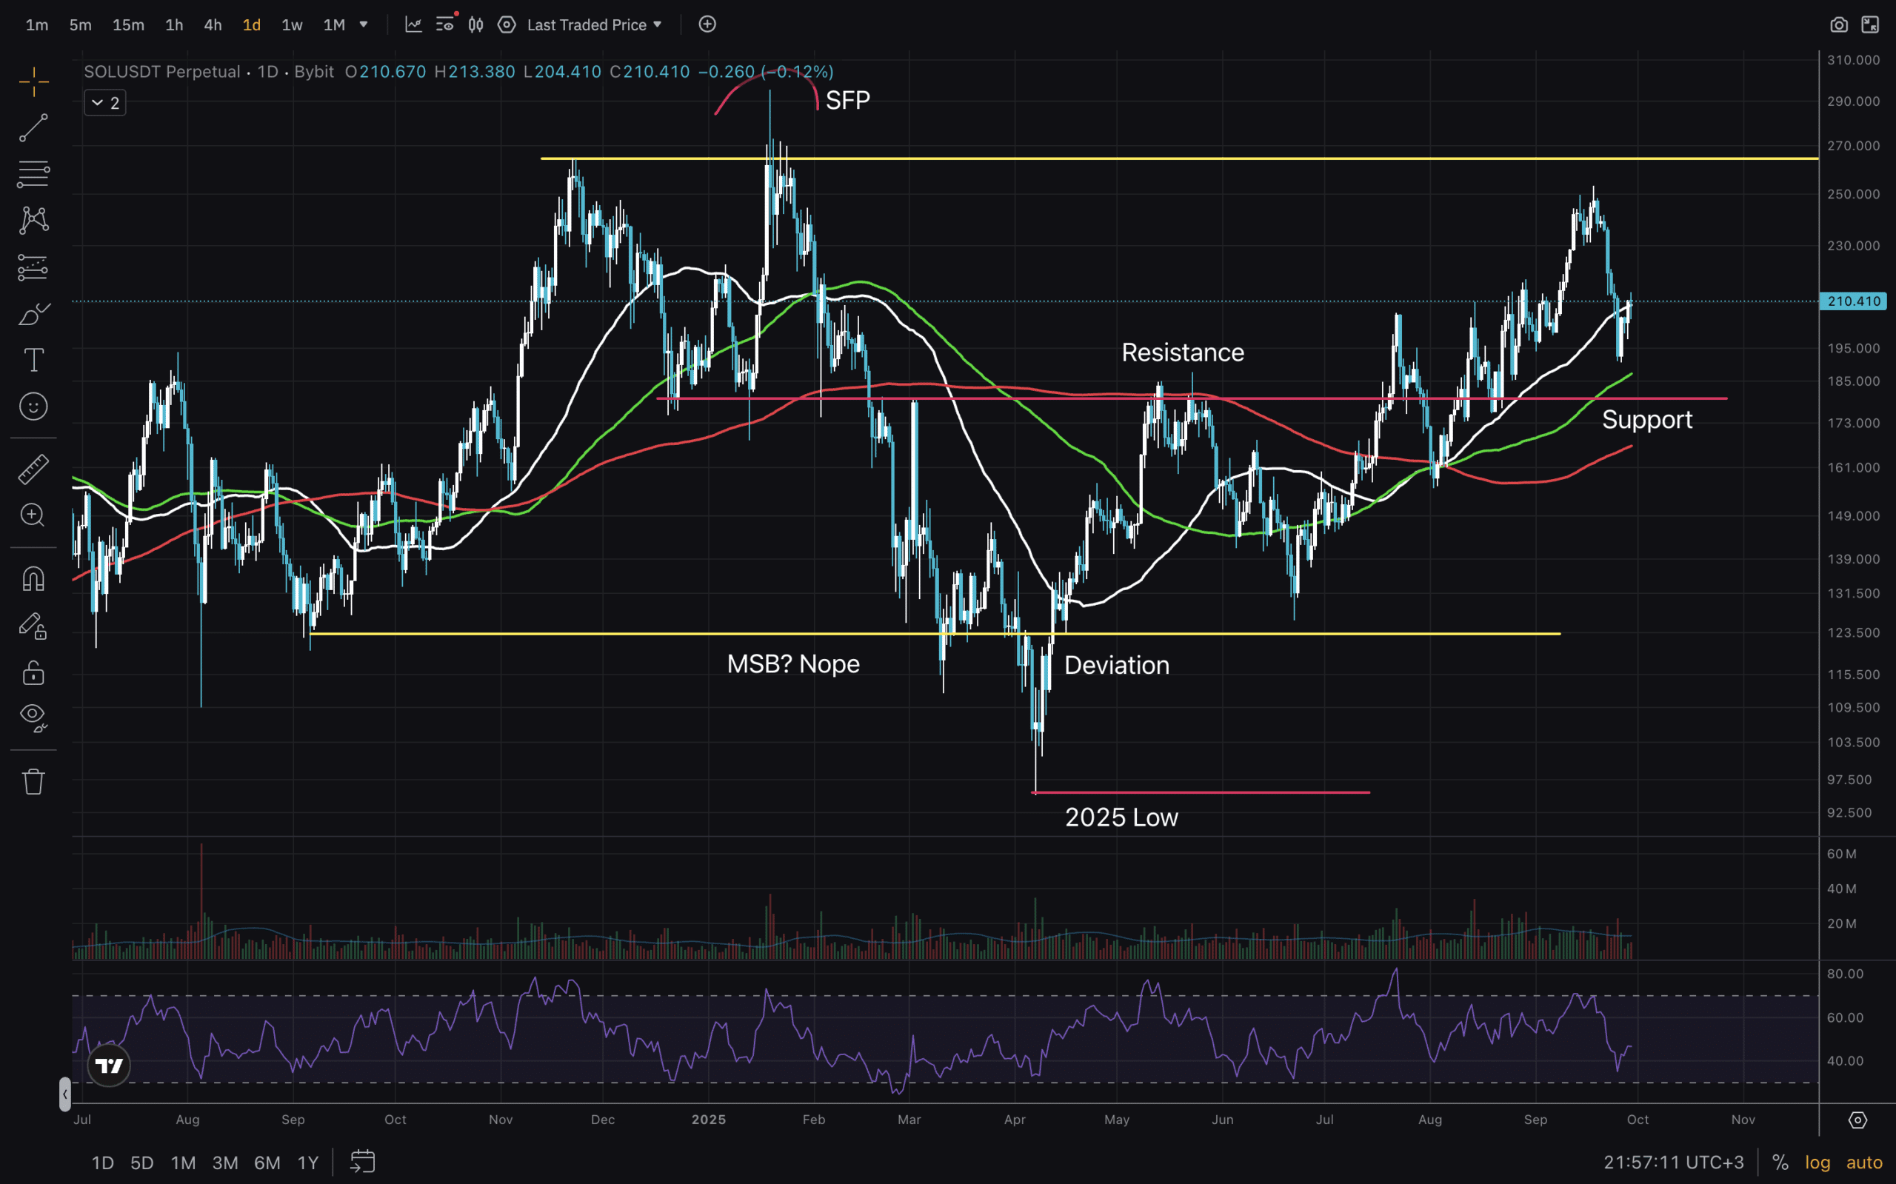The width and height of the screenshot is (1896, 1184).
Task: Toggle lock all drawings
Action: pos(33,672)
